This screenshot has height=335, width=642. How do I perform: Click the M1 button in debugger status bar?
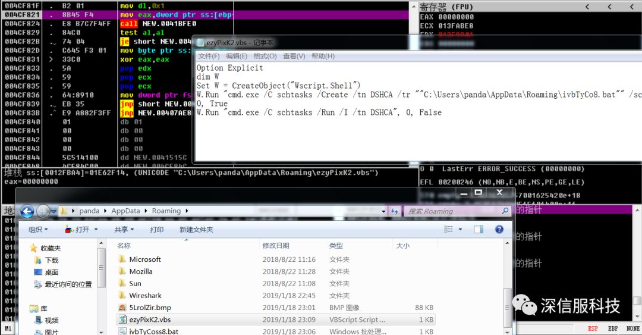pos(8,329)
